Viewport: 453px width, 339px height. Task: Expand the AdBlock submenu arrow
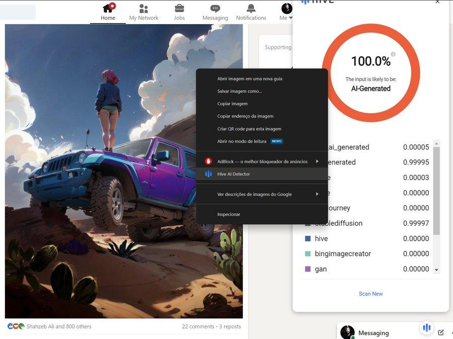pos(317,161)
